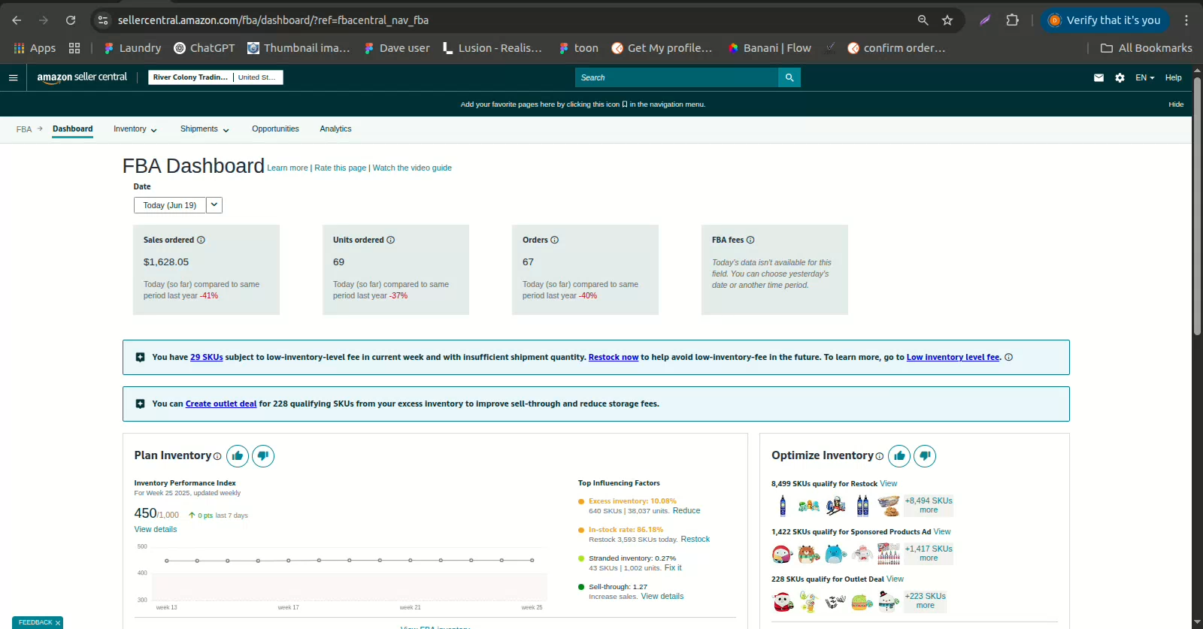Click thumbs up for Optimize Inventory

899,455
